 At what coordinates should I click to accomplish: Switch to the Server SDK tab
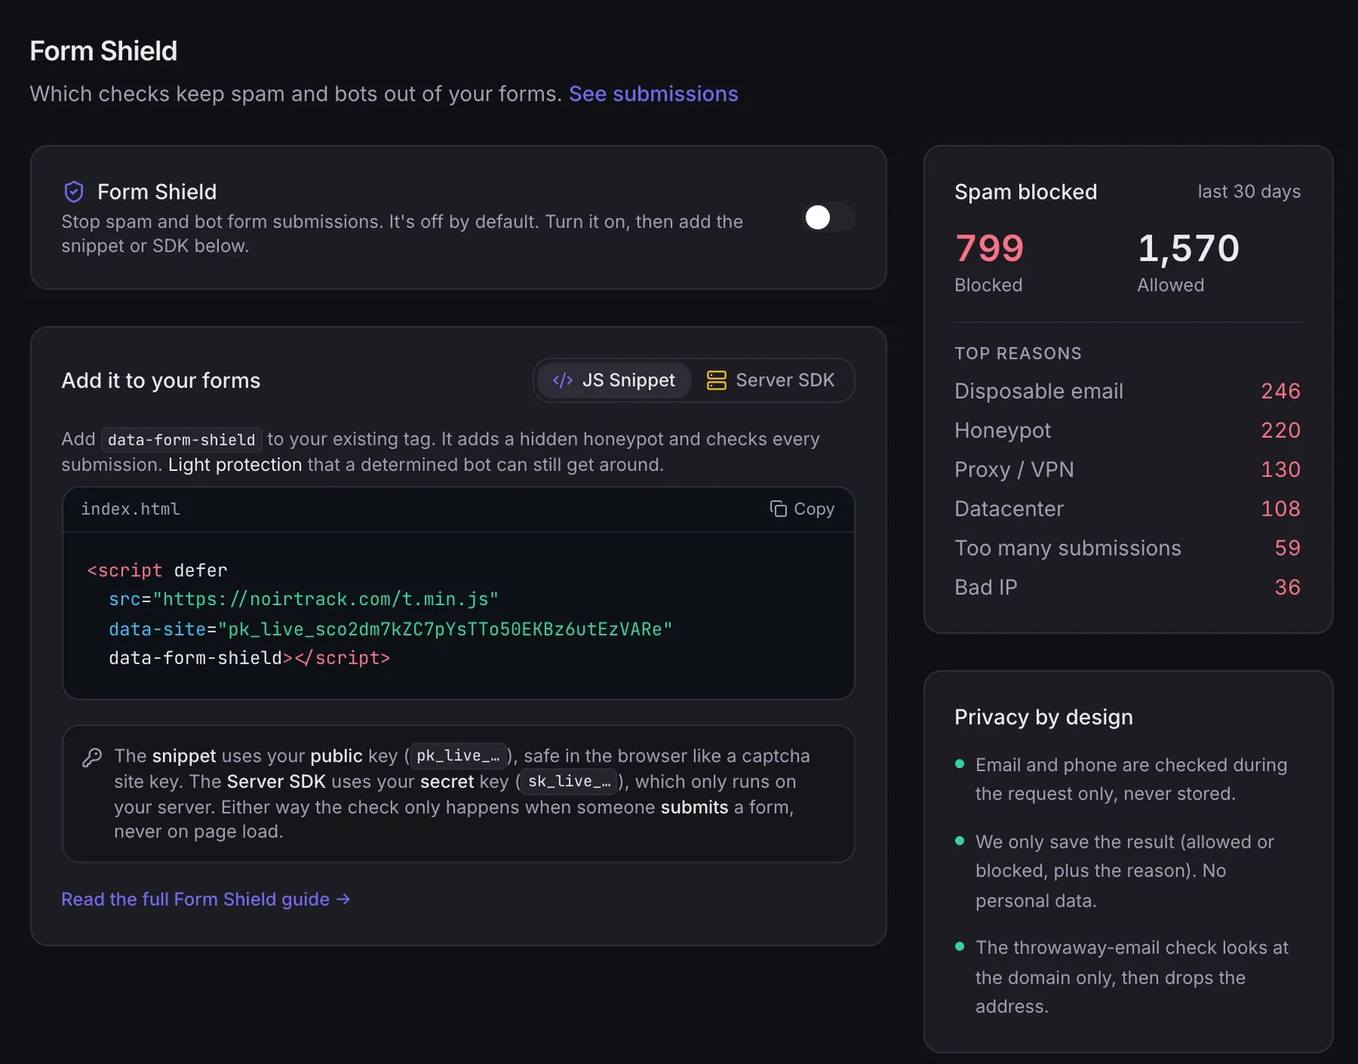771,380
